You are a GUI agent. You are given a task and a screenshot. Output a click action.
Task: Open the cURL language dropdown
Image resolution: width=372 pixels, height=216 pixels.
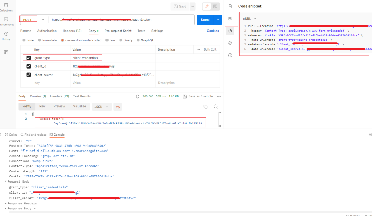click(x=250, y=19)
